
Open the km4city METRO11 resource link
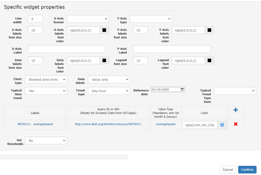pos(108,124)
